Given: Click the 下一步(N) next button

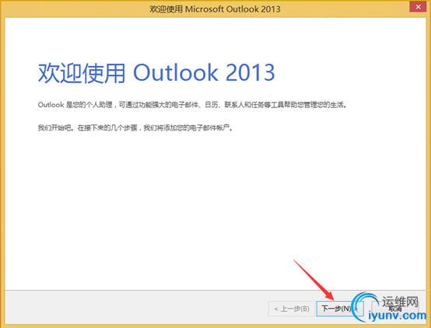Looking at the screenshot, I should point(340,309).
